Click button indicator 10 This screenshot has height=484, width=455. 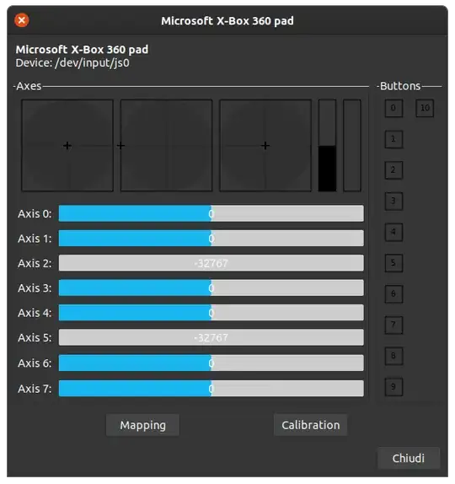[x=425, y=108]
